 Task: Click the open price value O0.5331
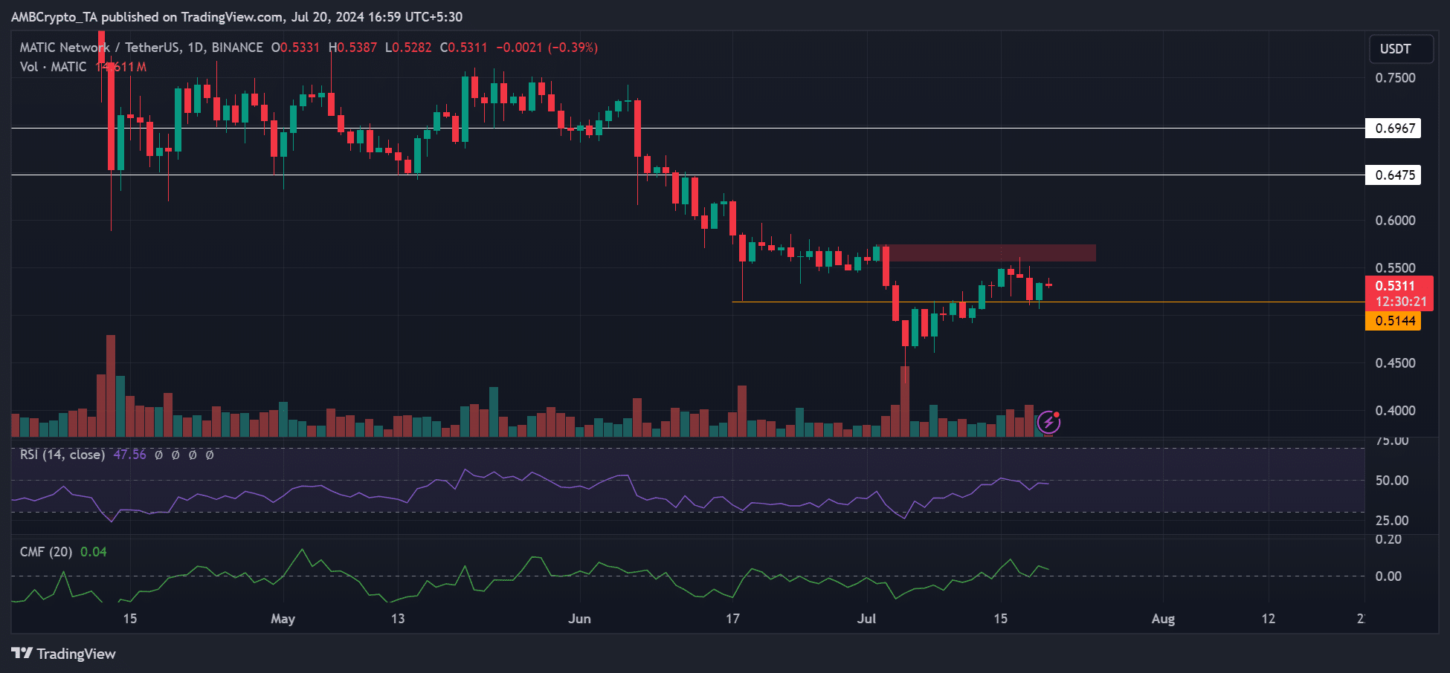pos(295,48)
